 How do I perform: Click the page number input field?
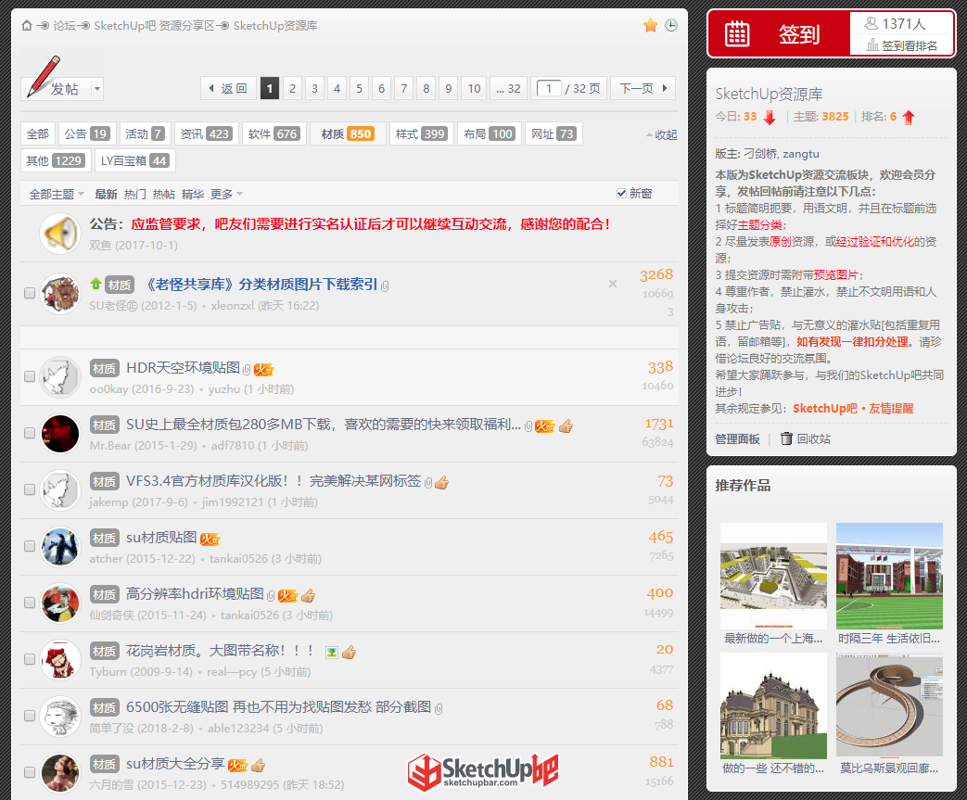point(548,88)
